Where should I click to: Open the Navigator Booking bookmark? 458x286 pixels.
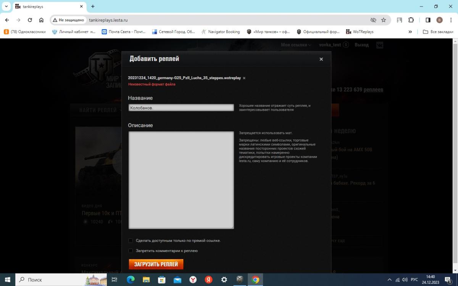tap(221, 32)
